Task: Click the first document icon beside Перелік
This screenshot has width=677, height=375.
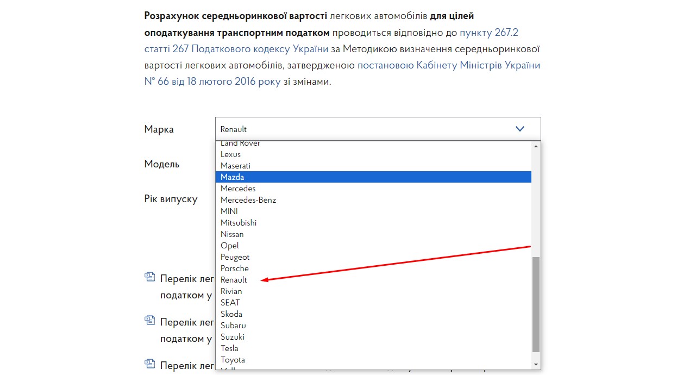Action: 149,277
